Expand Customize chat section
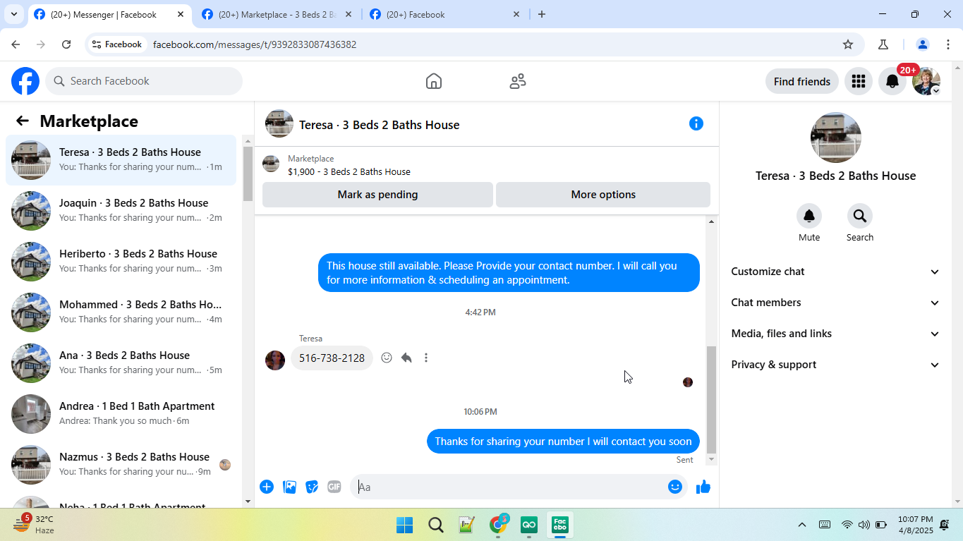The width and height of the screenshot is (963, 541). [836, 272]
